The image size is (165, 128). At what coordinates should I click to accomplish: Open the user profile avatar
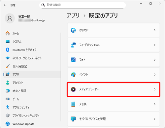click(10, 18)
